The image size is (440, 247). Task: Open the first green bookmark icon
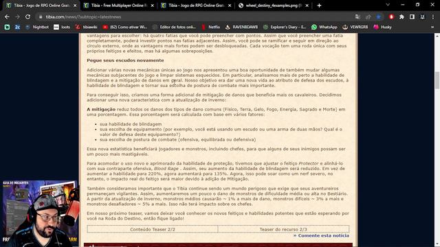coord(7,27)
